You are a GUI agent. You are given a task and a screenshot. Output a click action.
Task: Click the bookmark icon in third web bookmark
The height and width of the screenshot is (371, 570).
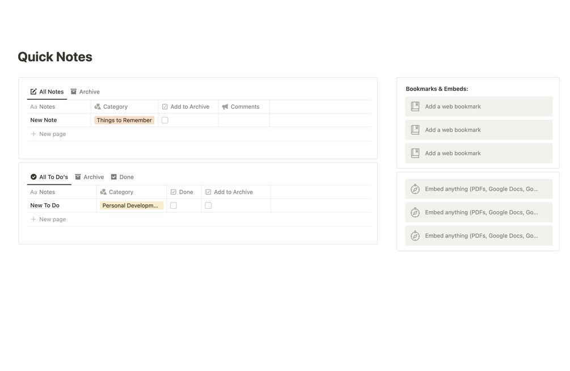[x=415, y=153]
